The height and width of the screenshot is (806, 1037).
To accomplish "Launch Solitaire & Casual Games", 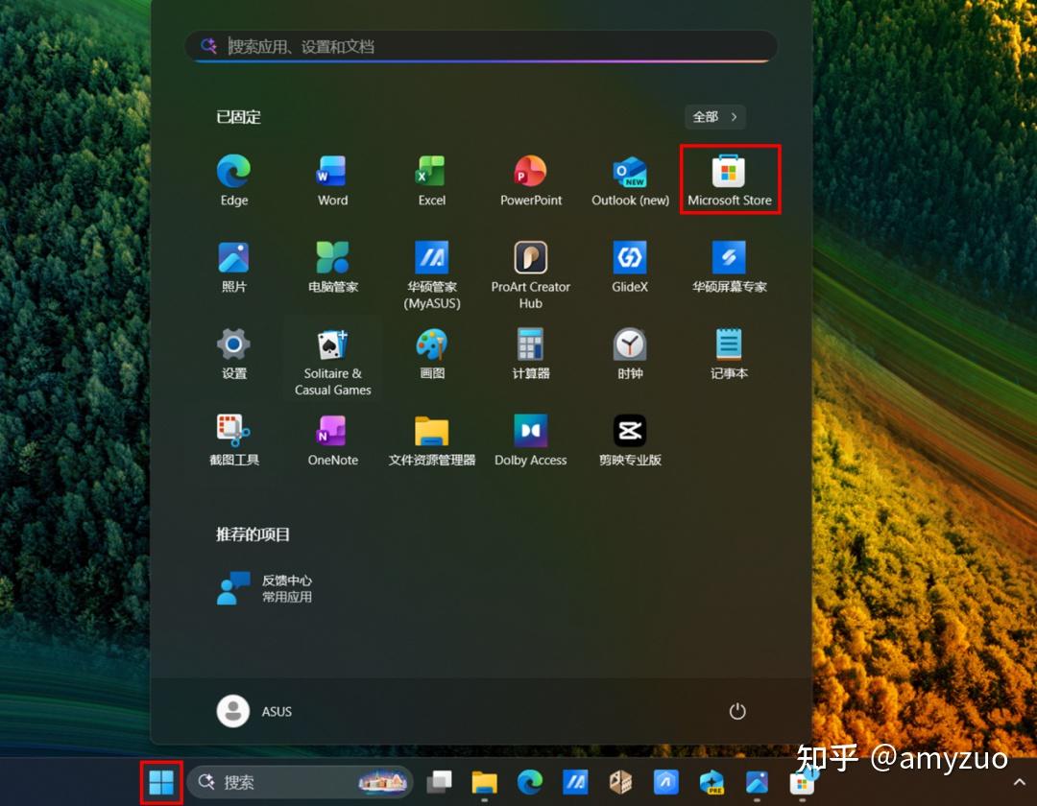I will click(332, 347).
